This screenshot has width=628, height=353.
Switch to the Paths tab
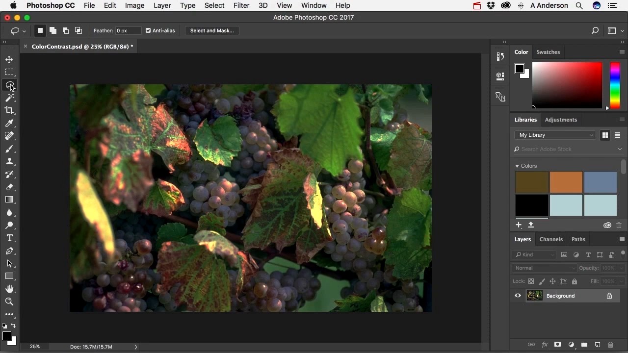point(578,239)
